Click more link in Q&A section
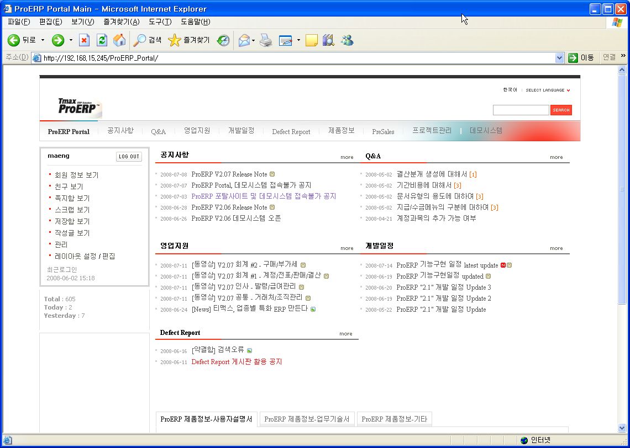 [556, 157]
